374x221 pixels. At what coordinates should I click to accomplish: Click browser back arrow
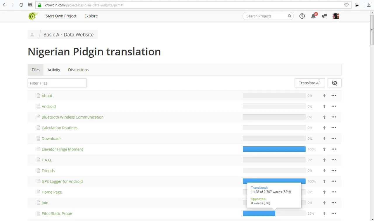click(4, 5)
